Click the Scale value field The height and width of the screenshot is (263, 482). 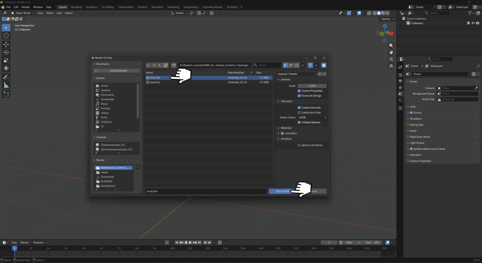click(x=312, y=86)
